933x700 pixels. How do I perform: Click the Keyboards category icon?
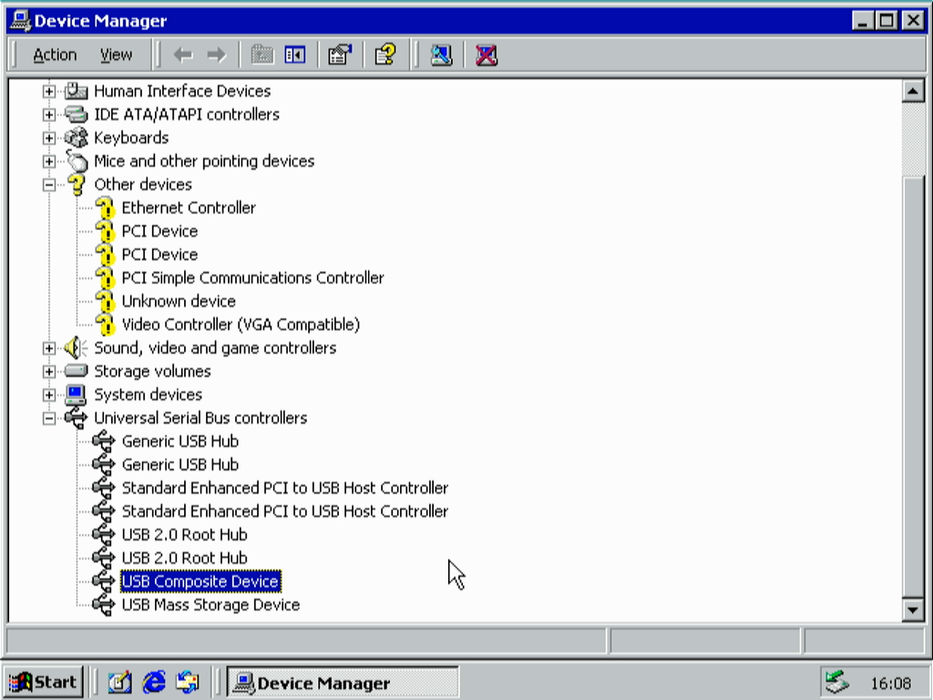76,138
